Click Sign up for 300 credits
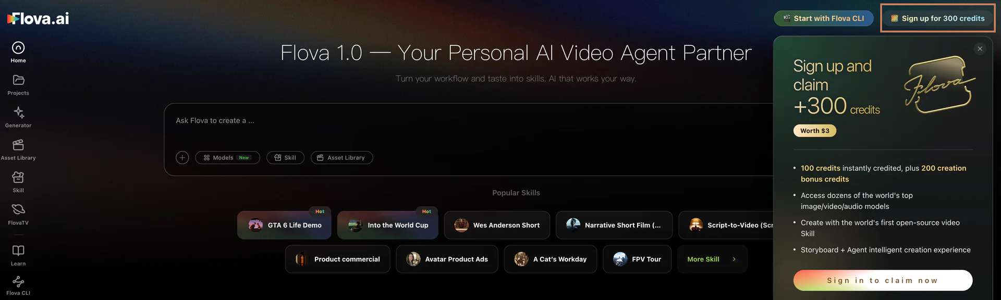 click(x=938, y=18)
